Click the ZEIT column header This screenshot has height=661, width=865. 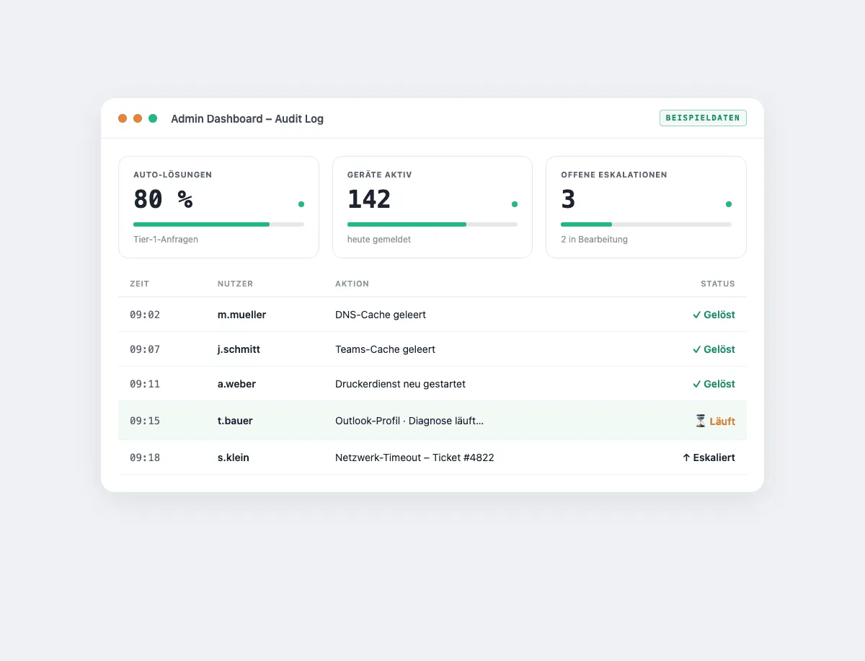tap(140, 284)
